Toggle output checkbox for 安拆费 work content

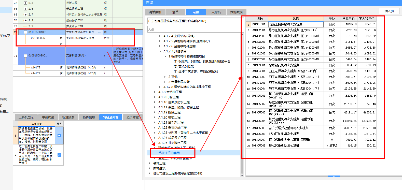[x=59, y=136]
